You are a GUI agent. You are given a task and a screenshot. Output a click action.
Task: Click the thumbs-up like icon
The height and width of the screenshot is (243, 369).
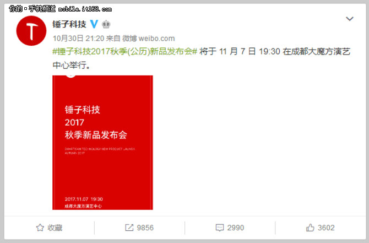click(310, 228)
